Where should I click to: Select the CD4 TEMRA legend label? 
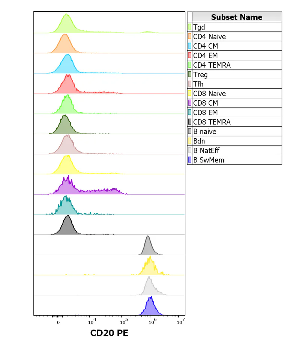coord(212,65)
